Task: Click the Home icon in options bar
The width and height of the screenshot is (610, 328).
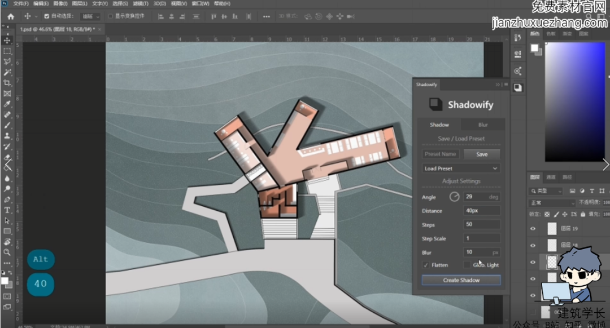Action: coord(10,17)
